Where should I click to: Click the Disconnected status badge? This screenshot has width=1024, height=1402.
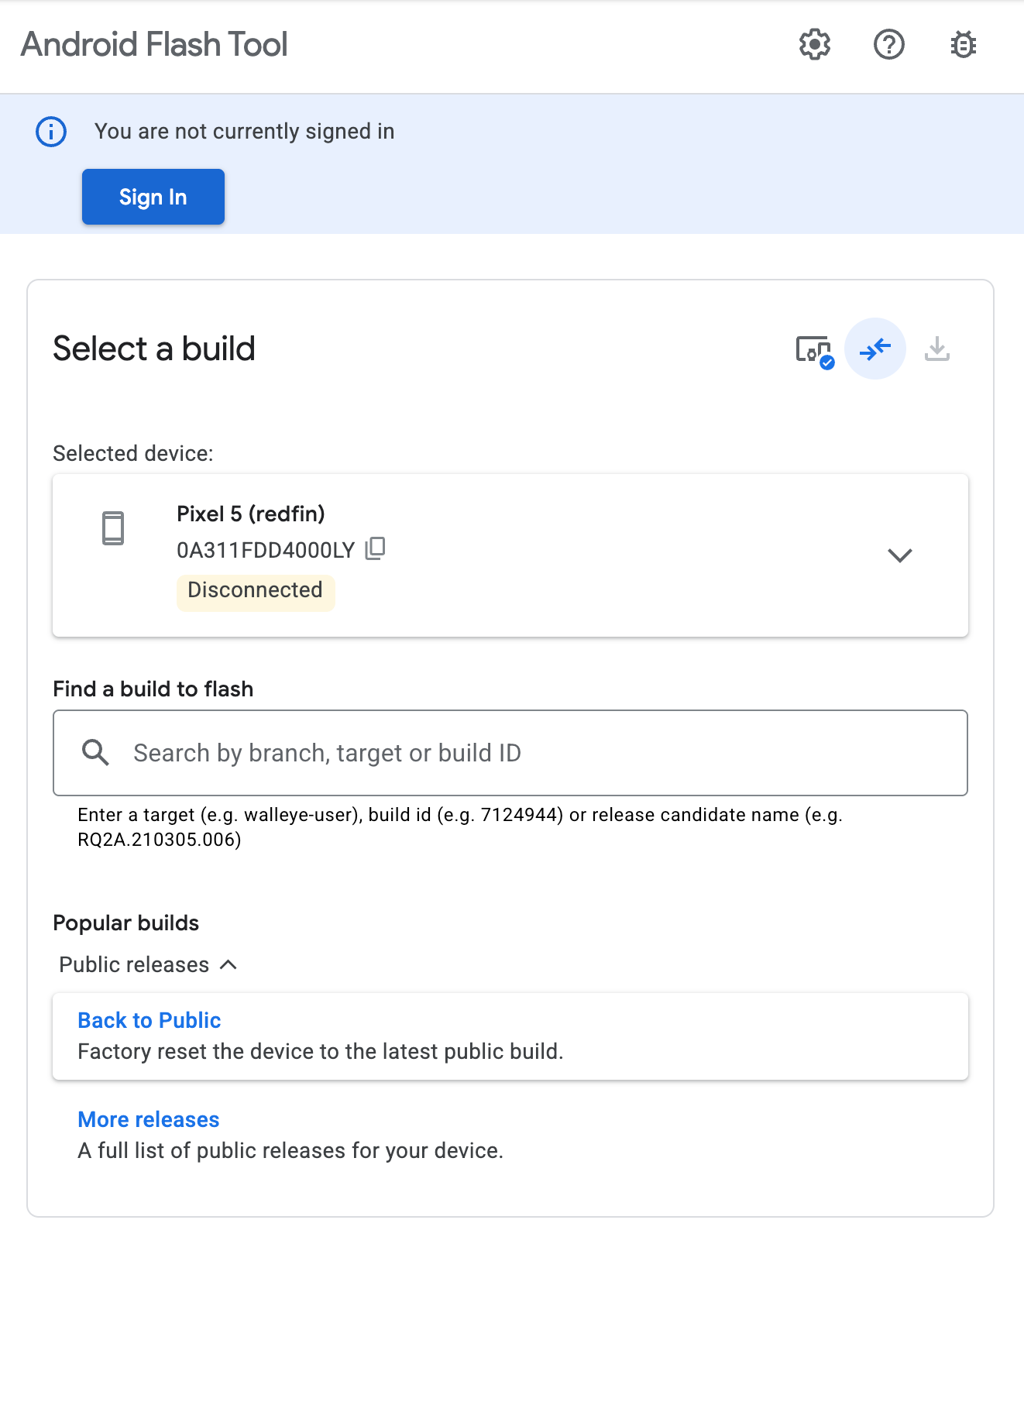click(255, 590)
